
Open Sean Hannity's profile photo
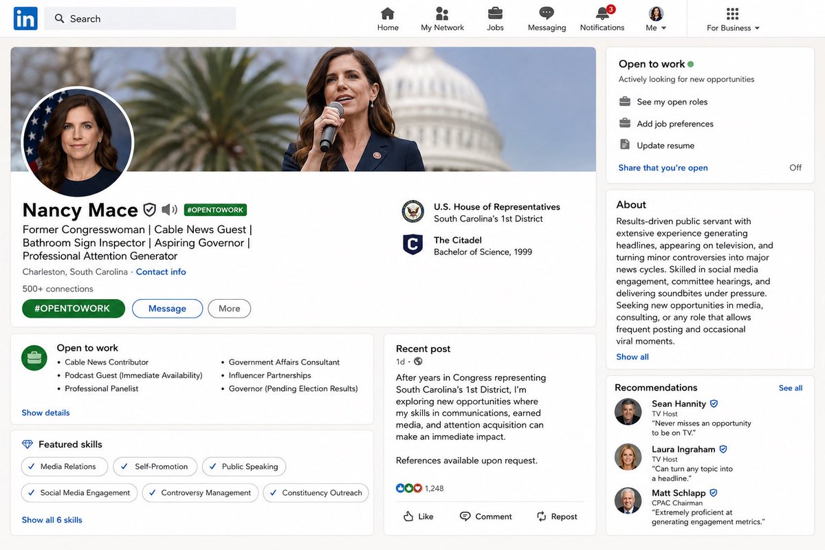(x=628, y=412)
